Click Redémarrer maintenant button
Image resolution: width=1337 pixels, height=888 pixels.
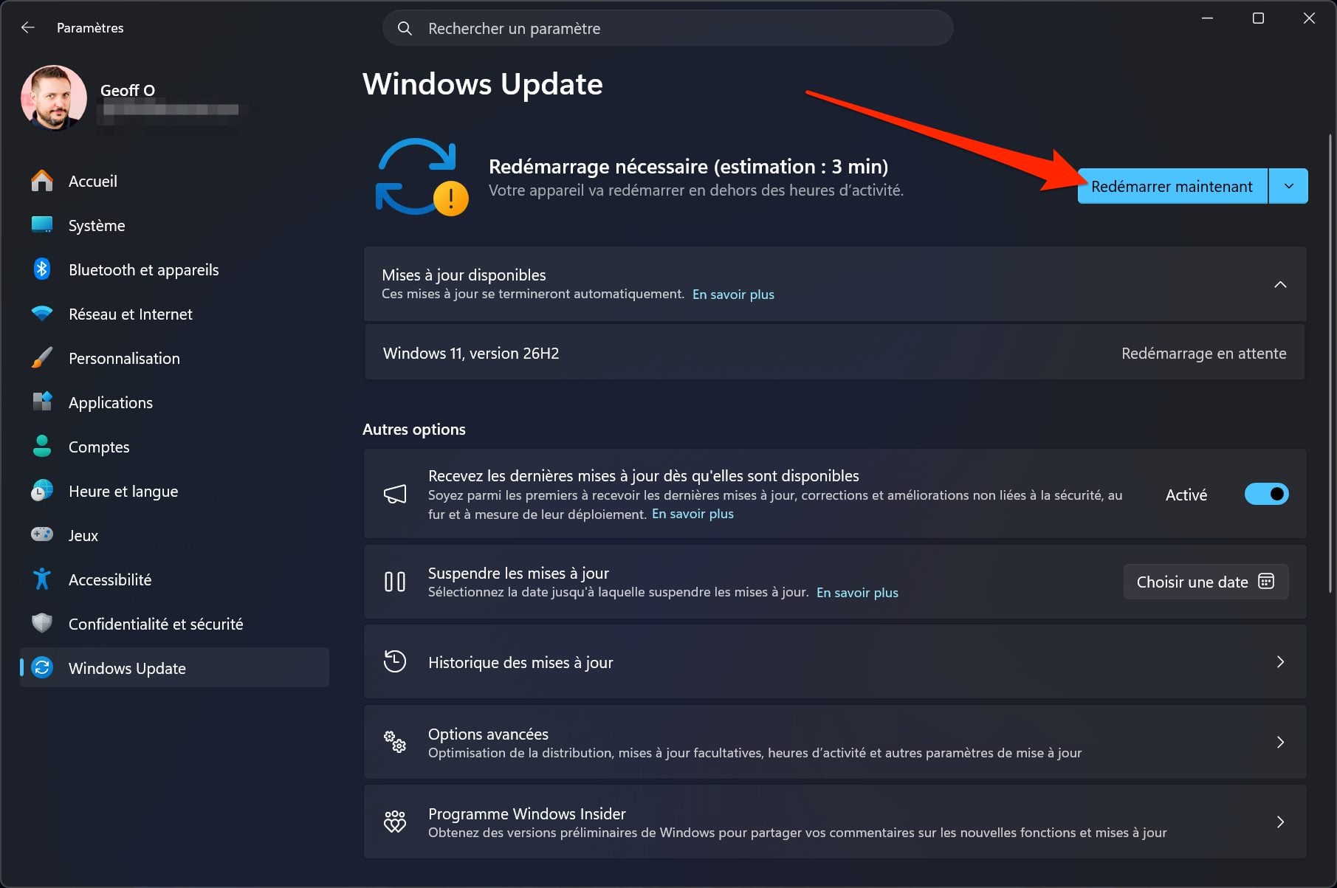pos(1172,186)
